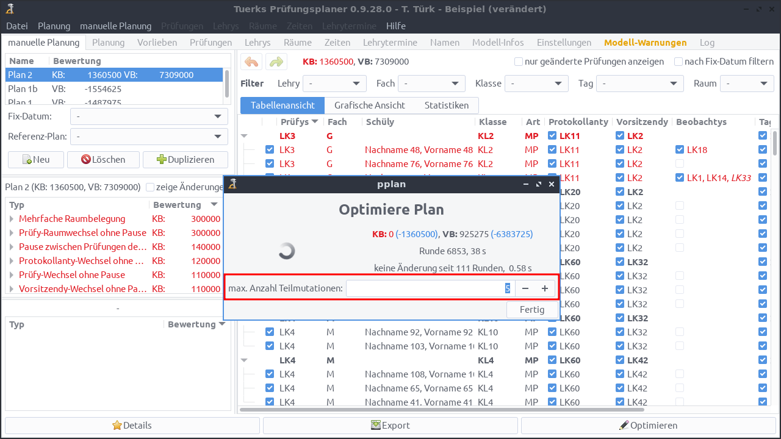Viewport: 781px width, 439px height.
Task: Click the undo arrow icon
Action: click(251, 62)
